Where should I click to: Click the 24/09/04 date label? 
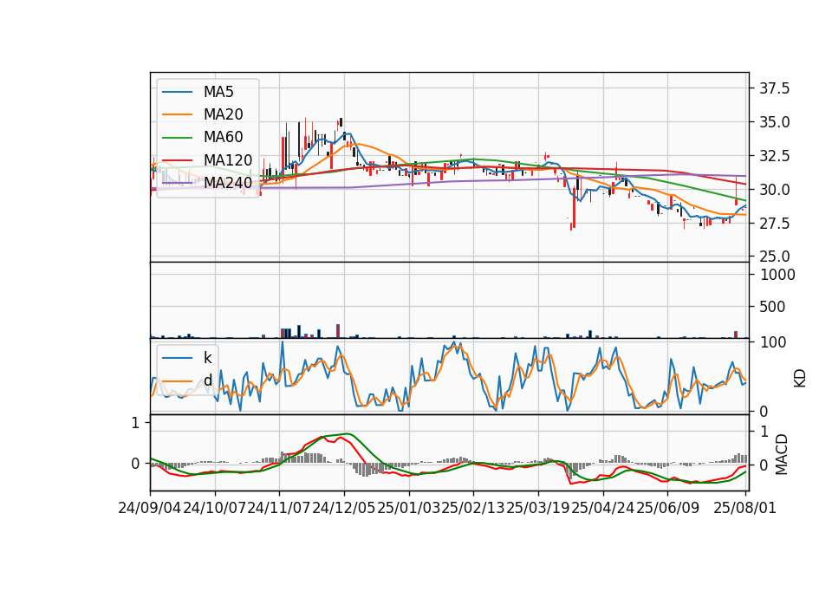tap(150, 508)
